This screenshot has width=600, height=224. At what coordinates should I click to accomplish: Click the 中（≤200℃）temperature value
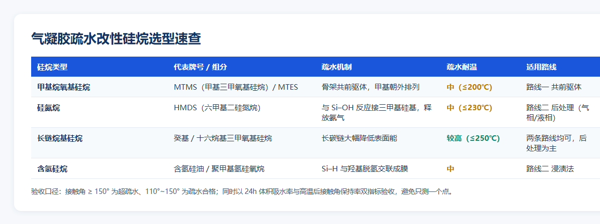(469, 87)
